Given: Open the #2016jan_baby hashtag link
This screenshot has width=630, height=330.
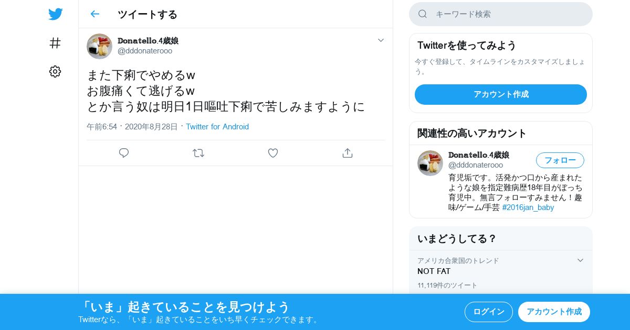Looking at the screenshot, I should click(528, 207).
